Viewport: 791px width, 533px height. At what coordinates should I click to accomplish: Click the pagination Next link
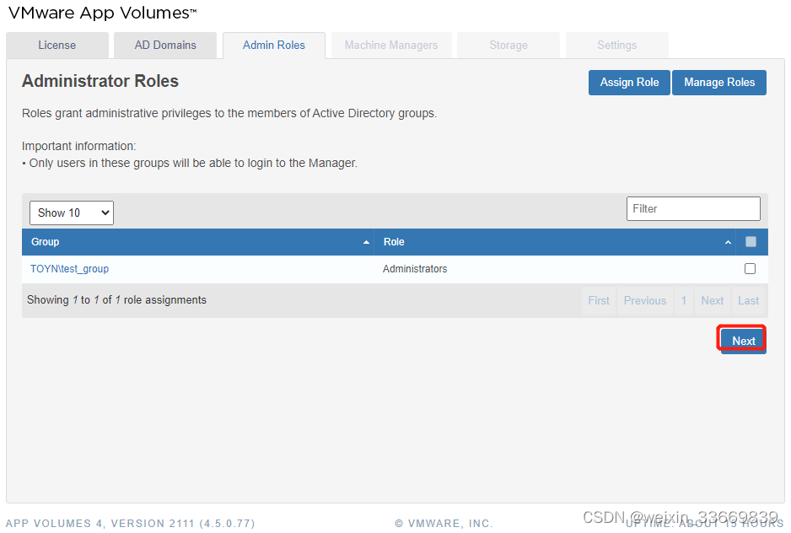click(x=713, y=301)
